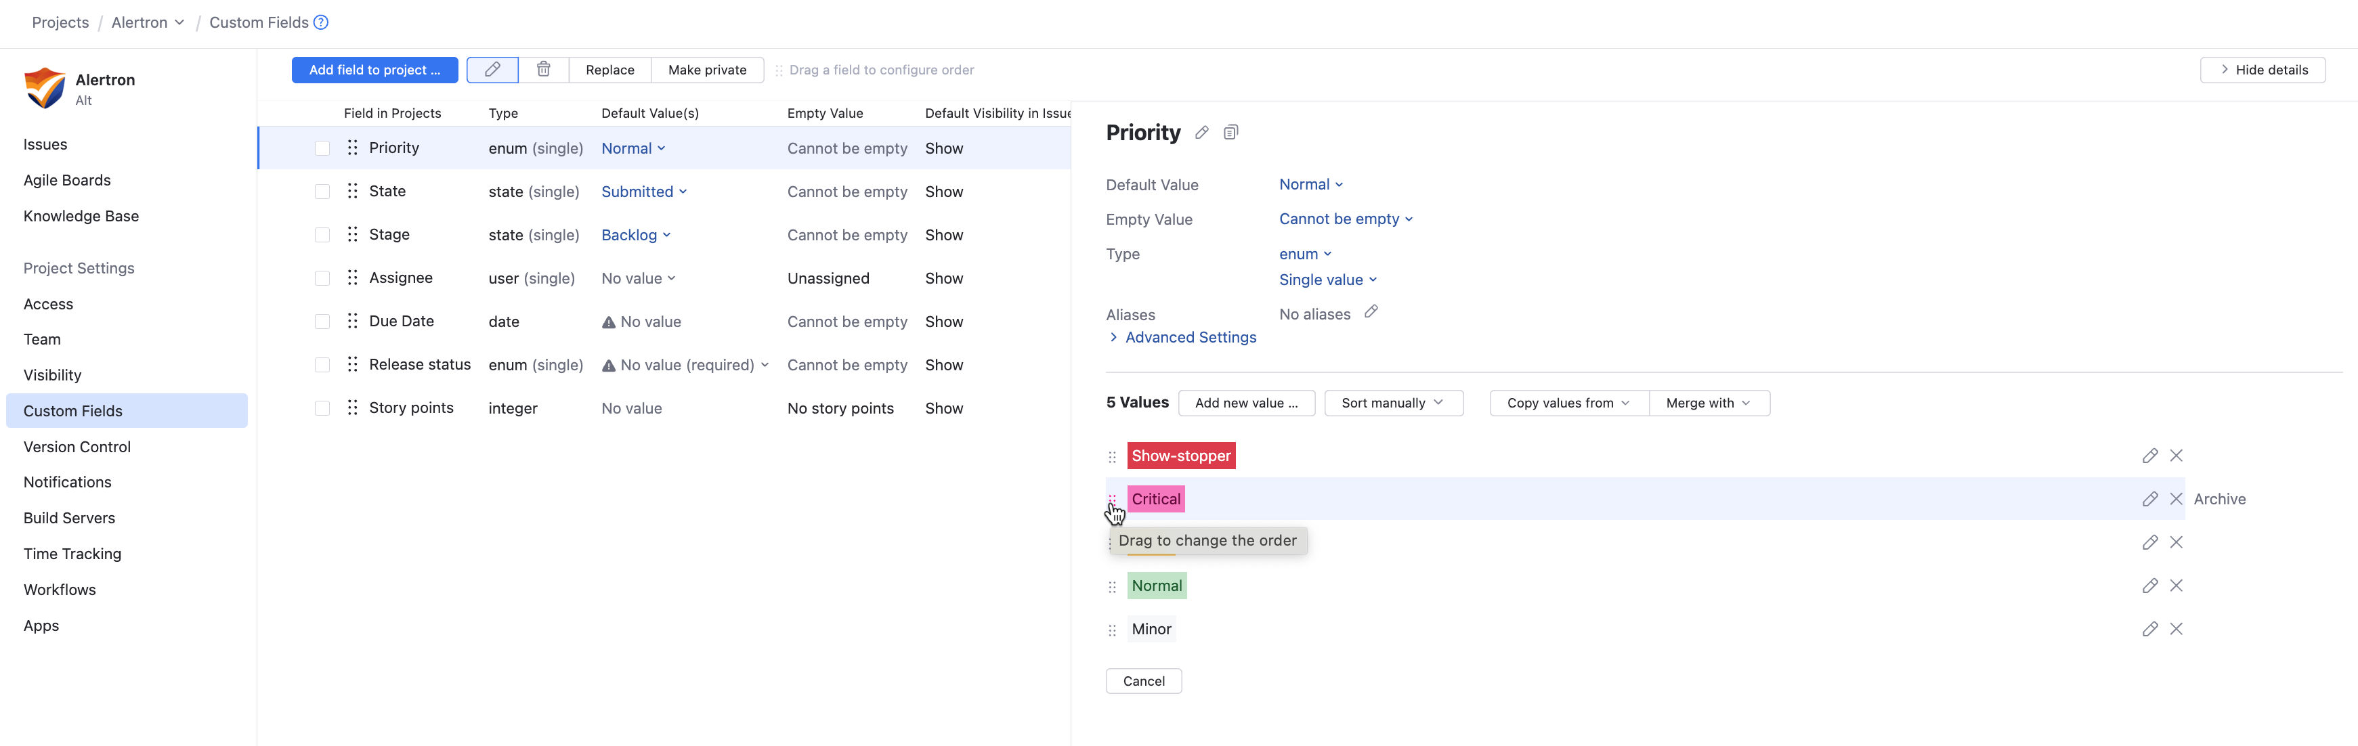Click the trash delete field icon
This screenshot has height=746, width=2358.
543,70
